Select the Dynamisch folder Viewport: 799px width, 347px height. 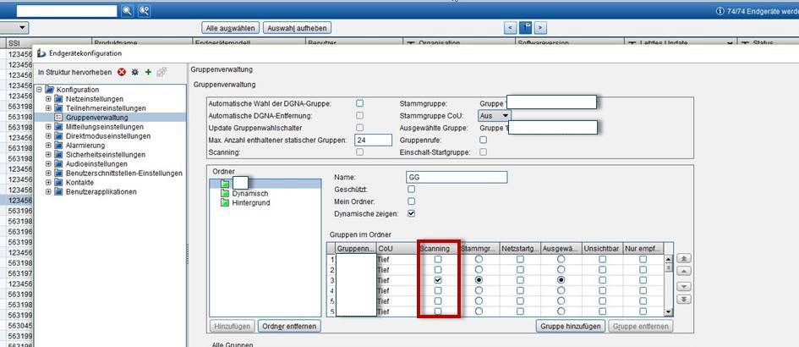(x=249, y=193)
